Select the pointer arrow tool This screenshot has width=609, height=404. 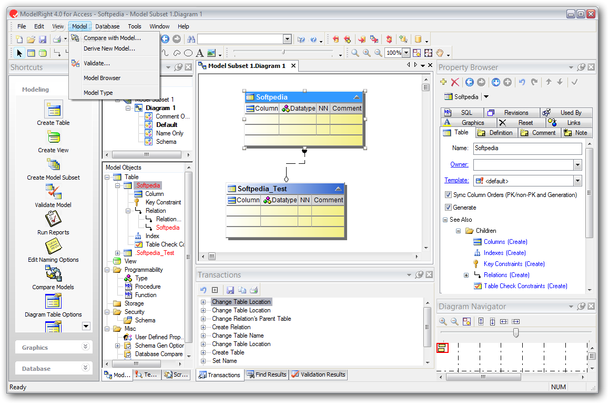point(19,53)
